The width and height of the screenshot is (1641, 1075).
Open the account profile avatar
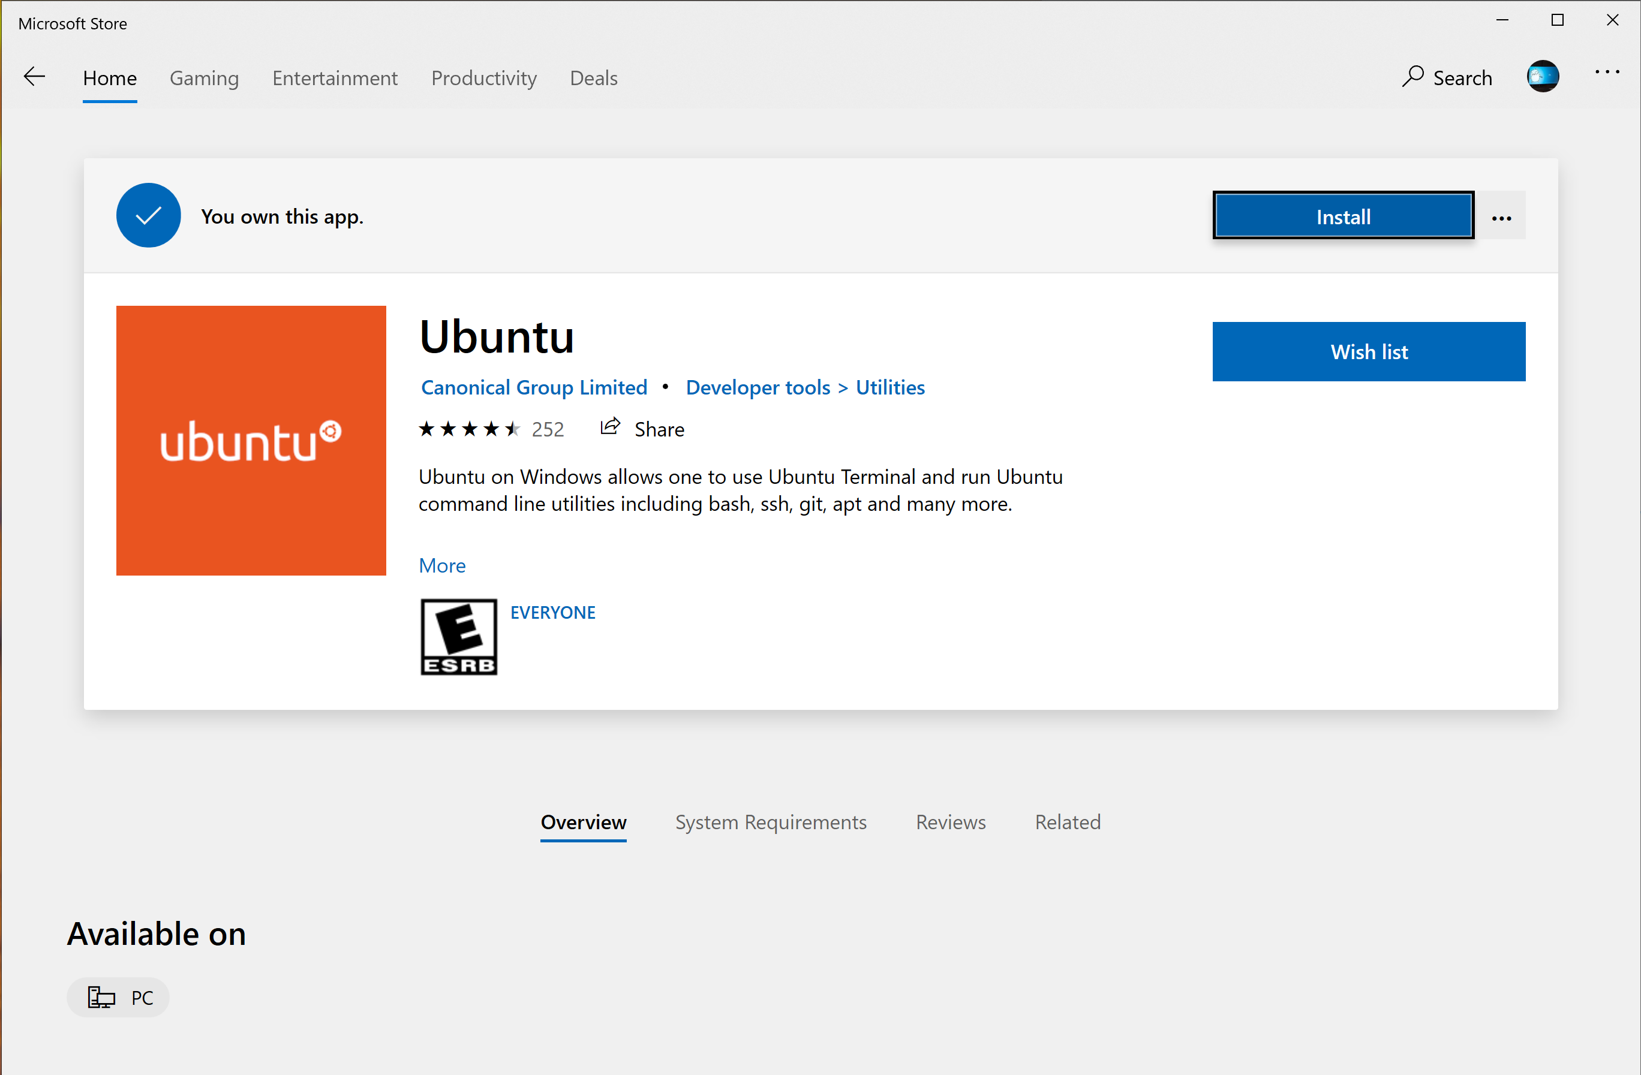tap(1544, 76)
